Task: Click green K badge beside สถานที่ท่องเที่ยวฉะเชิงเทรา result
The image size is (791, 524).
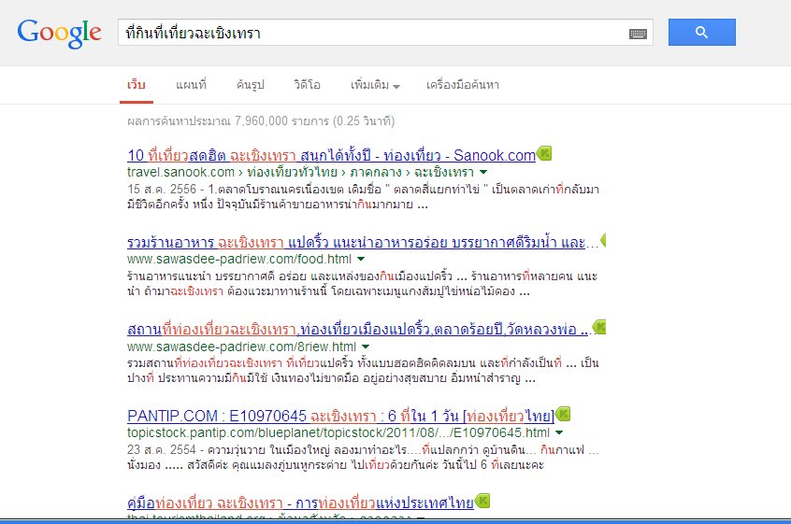Action: pyautogui.click(x=599, y=327)
